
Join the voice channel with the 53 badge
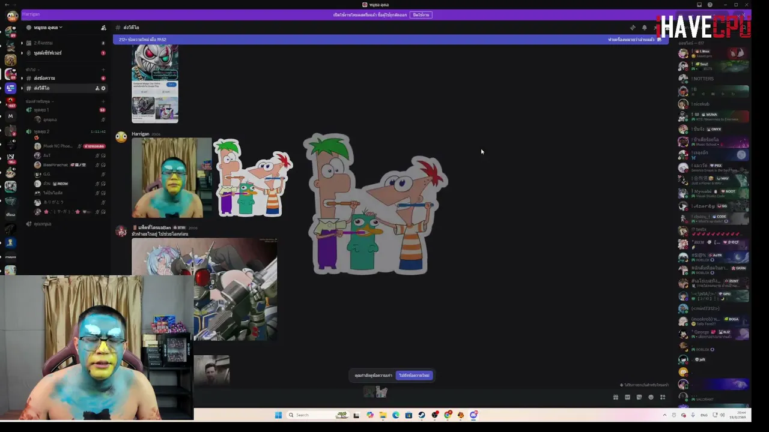click(x=66, y=110)
